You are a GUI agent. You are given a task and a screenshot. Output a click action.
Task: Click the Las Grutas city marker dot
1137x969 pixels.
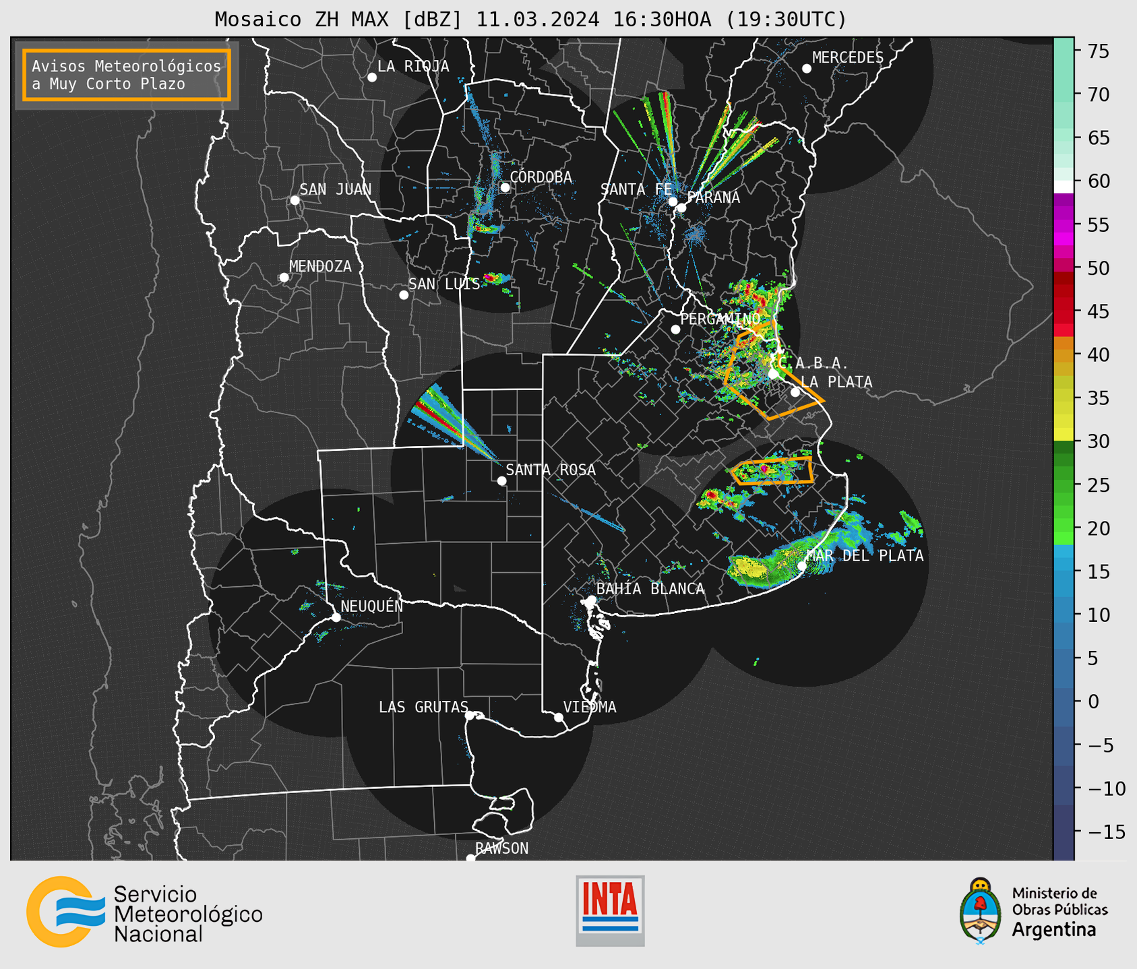(x=470, y=716)
